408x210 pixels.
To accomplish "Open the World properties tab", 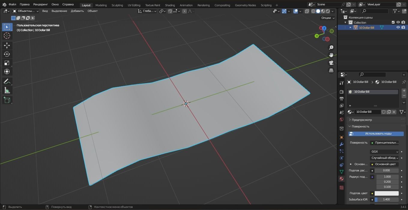I will 341,119.
